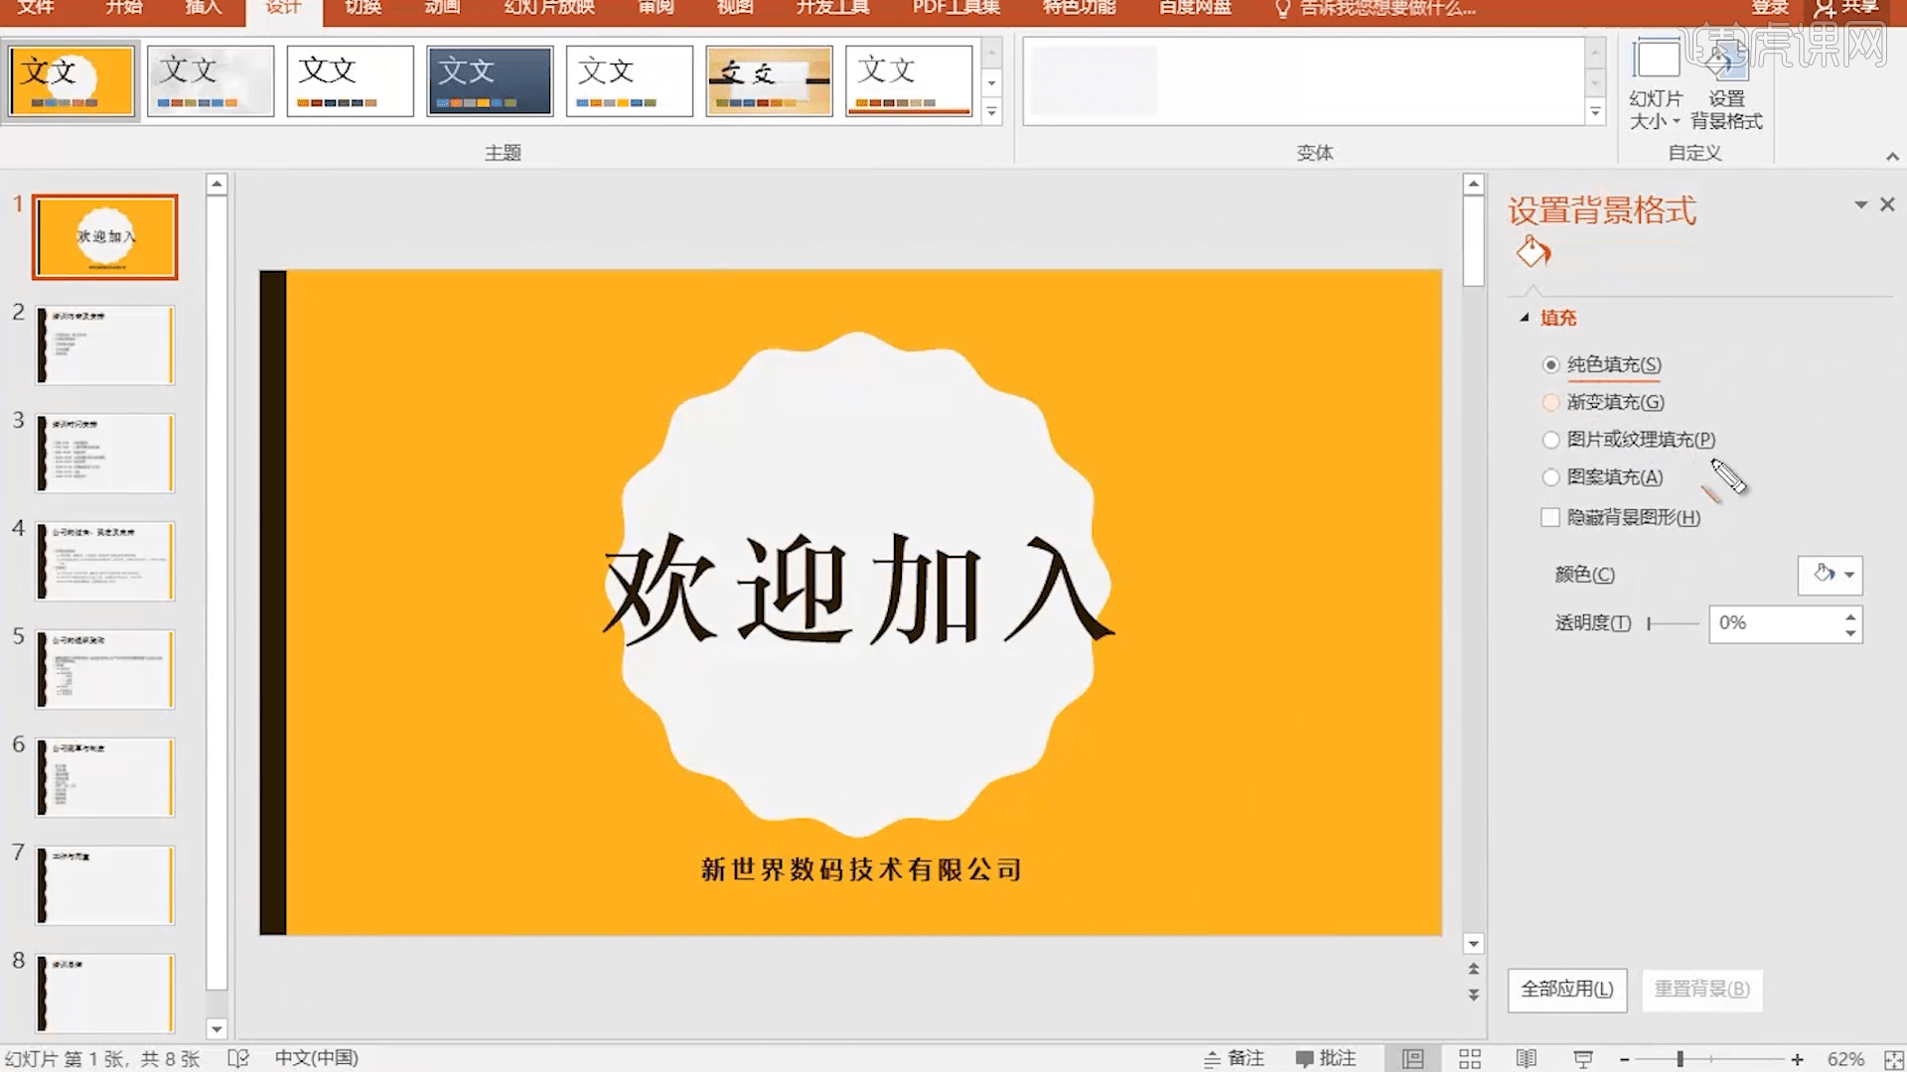Click the 中文(中国) language indicator
Screen dimensions: 1907x1072
point(316,1058)
